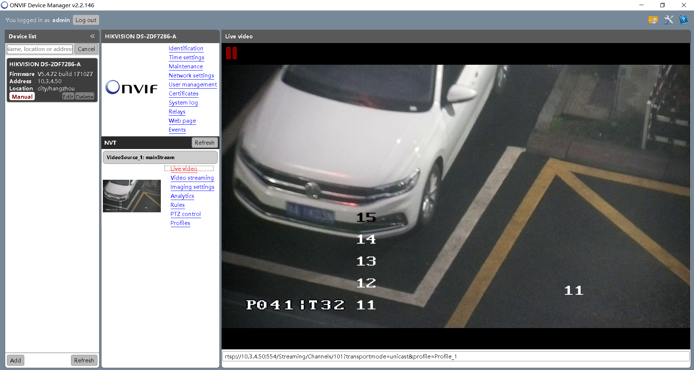Screen dimensions: 694x370
Task: Click Log out button
Action: point(86,20)
